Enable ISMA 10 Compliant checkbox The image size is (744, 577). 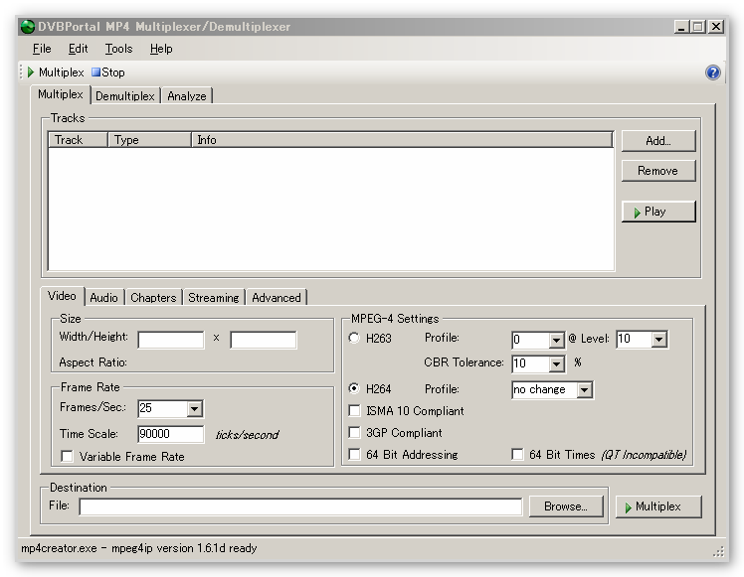click(x=354, y=411)
